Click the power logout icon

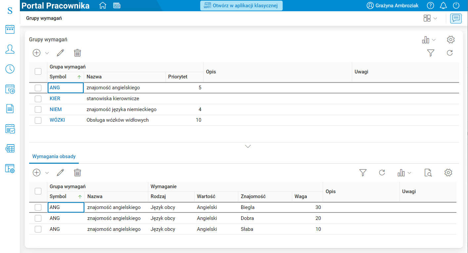tap(456, 6)
